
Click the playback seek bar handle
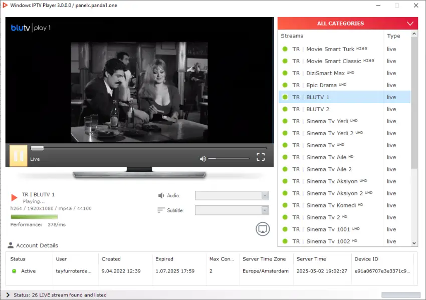pyautogui.click(x=37, y=148)
